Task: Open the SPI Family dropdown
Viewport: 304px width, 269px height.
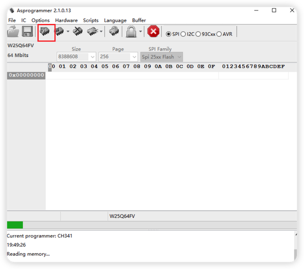Action: coord(161,57)
